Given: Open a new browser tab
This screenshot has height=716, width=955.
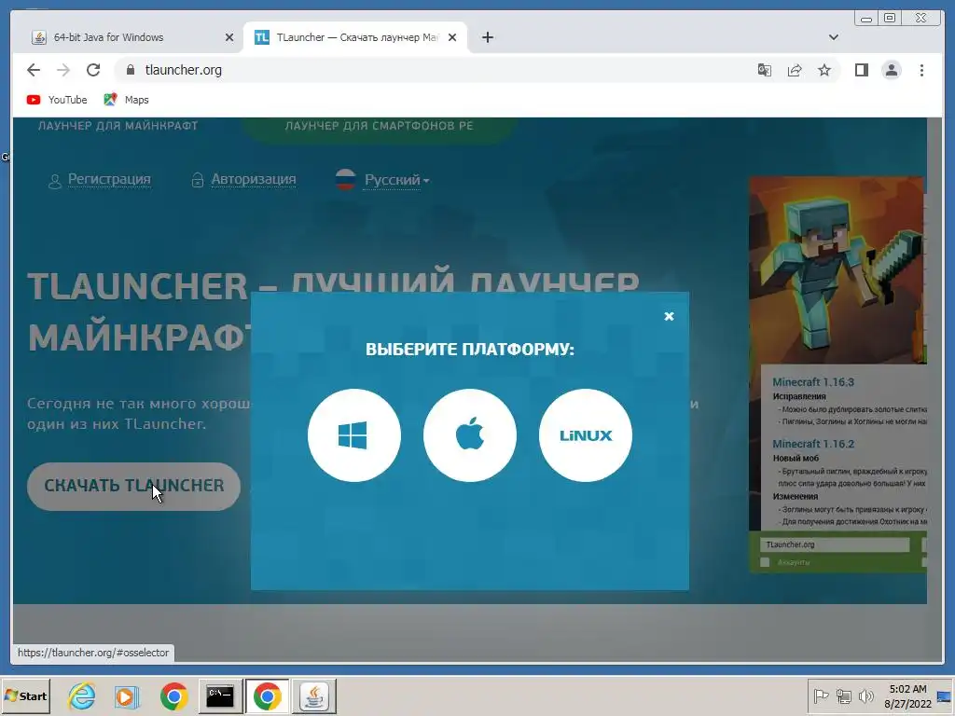Looking at the screenshot, I should point(487,37).
